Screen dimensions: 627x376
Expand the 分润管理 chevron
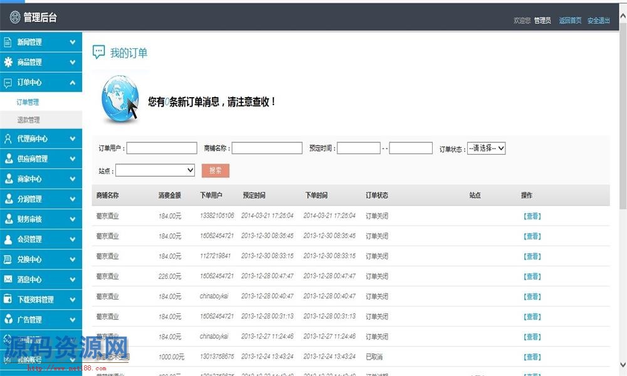pos(72,199)
